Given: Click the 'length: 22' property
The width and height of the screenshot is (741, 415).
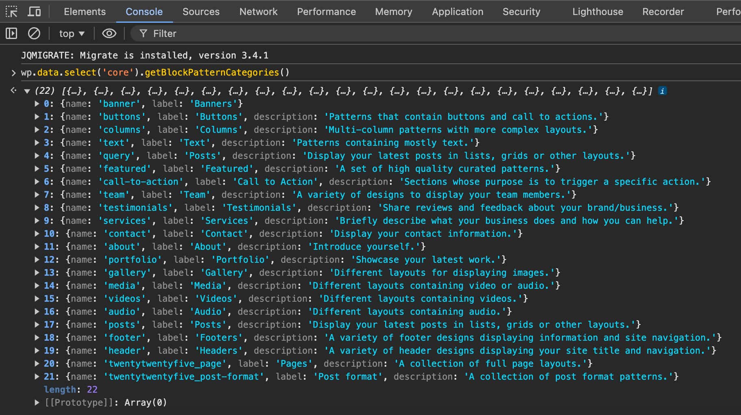Looking at the screenshot, I should click(x=71, y=389).
